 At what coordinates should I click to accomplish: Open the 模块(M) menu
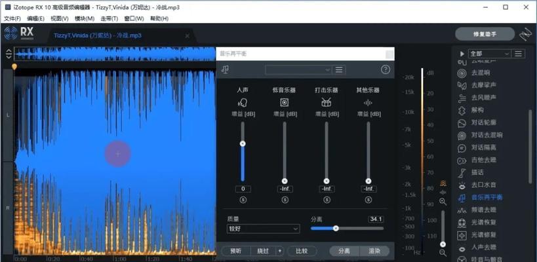tap(84, 18)
